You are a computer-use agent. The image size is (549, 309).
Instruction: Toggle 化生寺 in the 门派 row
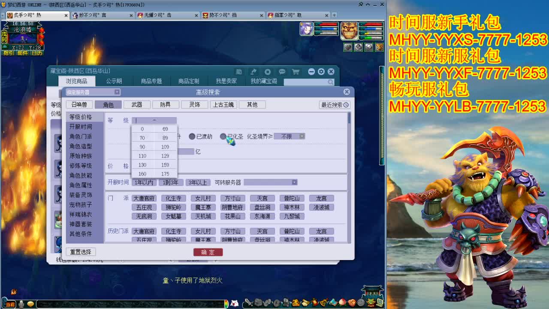[174, 198]
